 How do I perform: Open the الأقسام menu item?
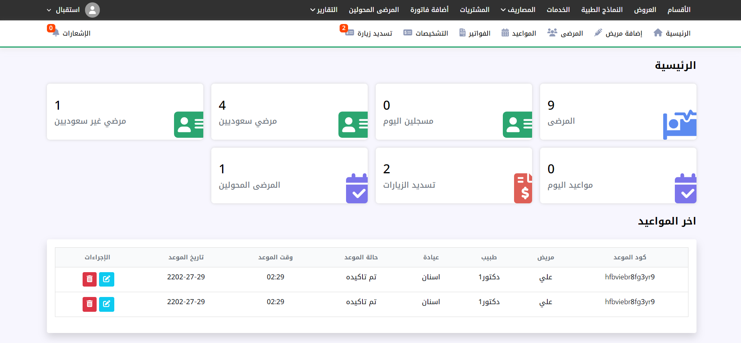pyautogui.click(x=679, y=10)
